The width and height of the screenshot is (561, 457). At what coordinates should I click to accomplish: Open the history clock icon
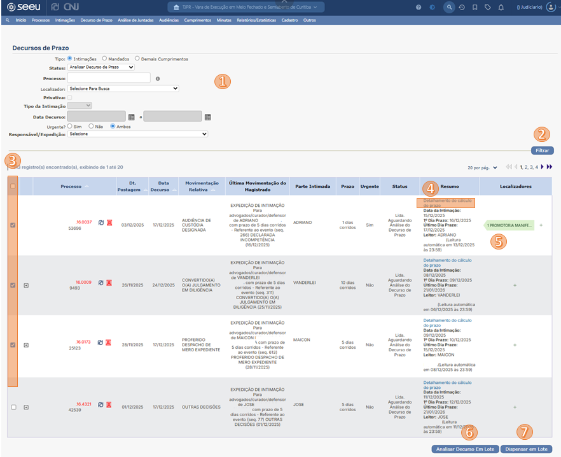462,7
